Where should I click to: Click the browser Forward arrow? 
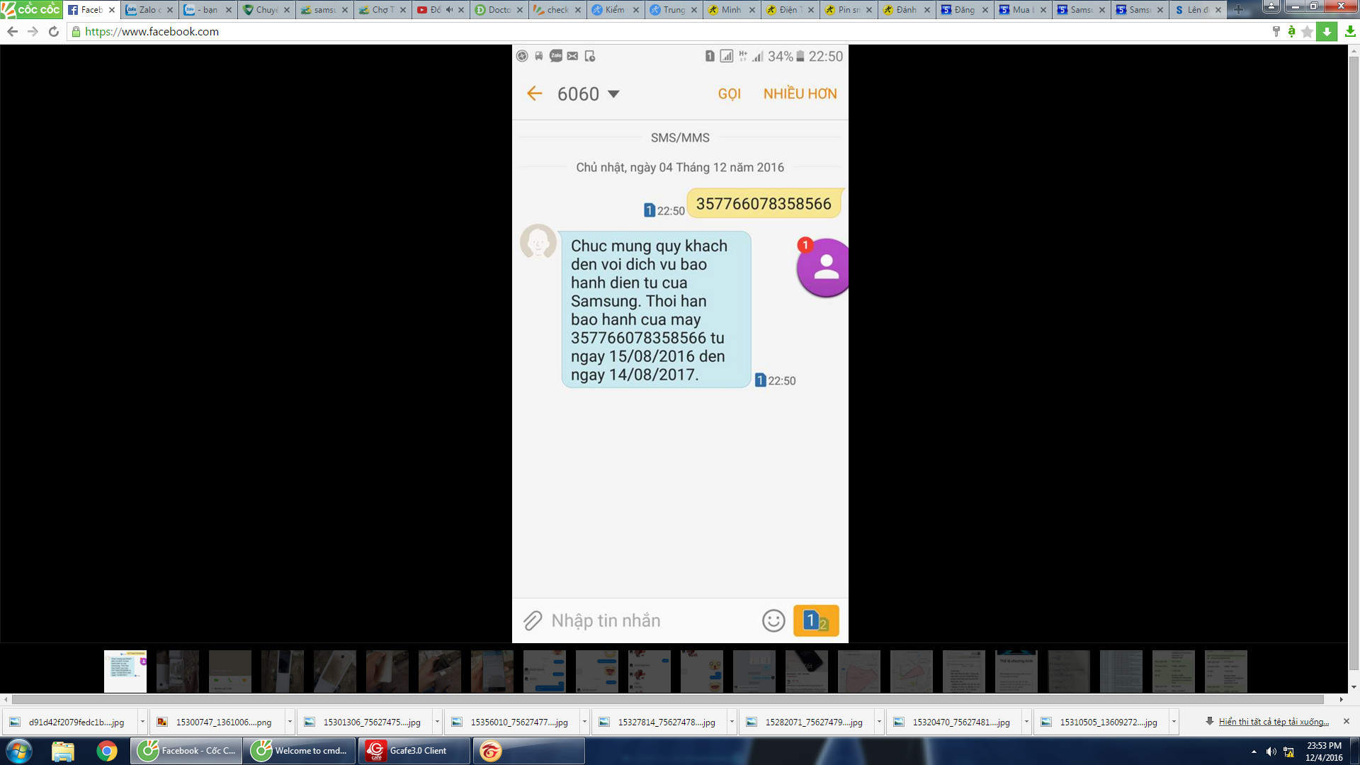point(33,32)
